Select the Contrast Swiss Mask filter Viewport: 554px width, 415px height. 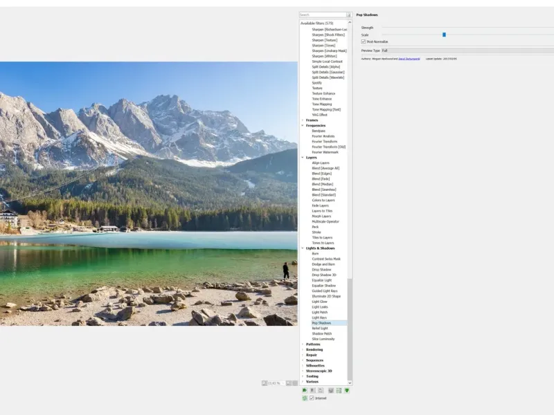pyautogui.click(x=326, y=259)
